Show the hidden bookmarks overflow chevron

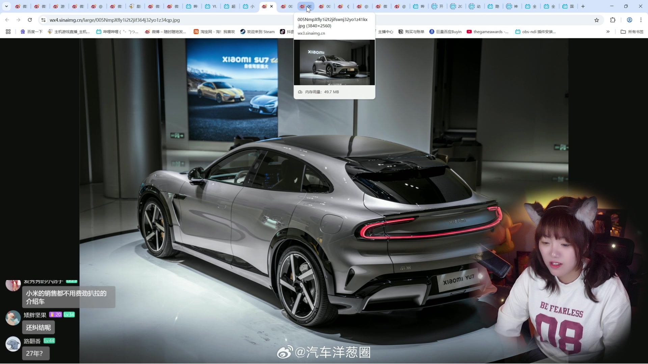[x=608, y=32]
